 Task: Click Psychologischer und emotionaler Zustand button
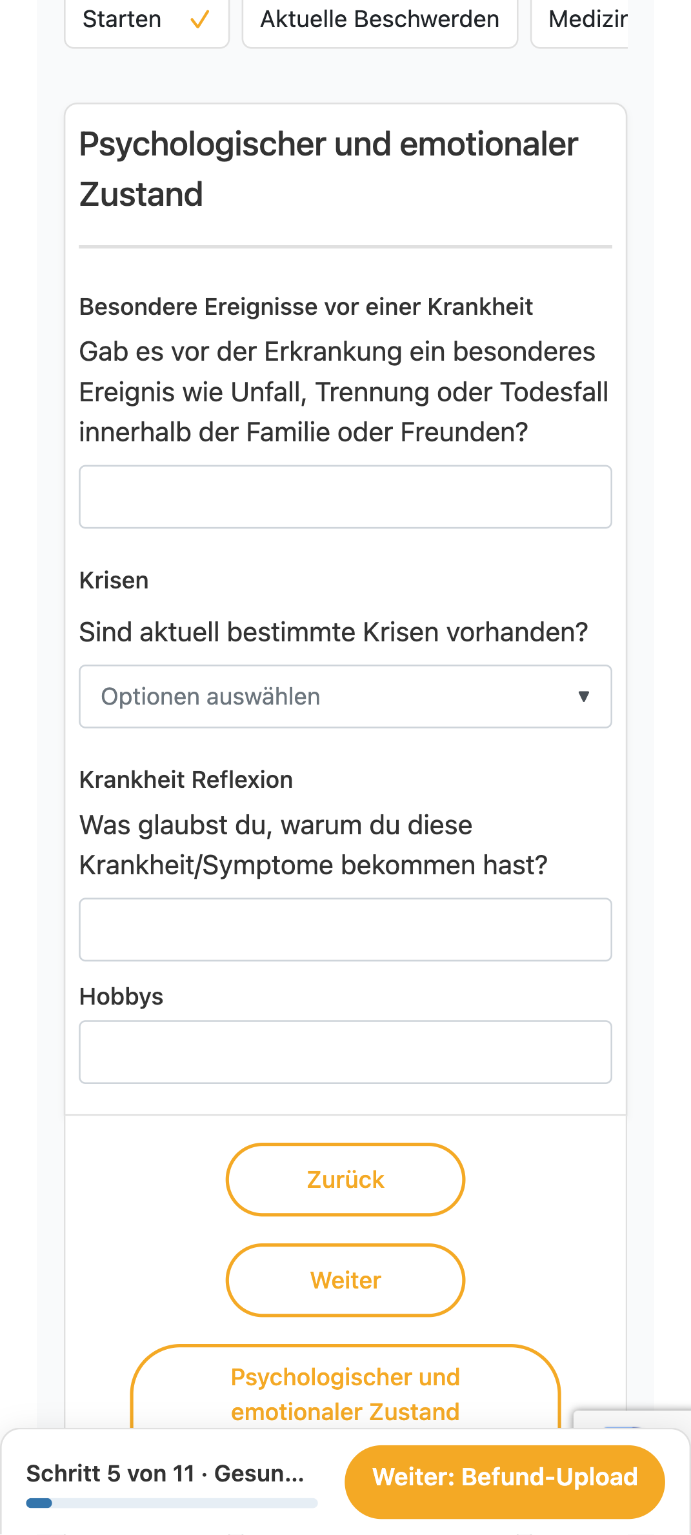point(345,1394)
